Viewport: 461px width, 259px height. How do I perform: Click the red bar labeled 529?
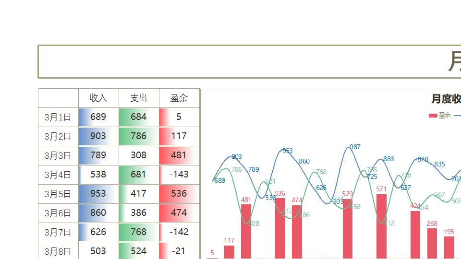(x=348, y=229)
